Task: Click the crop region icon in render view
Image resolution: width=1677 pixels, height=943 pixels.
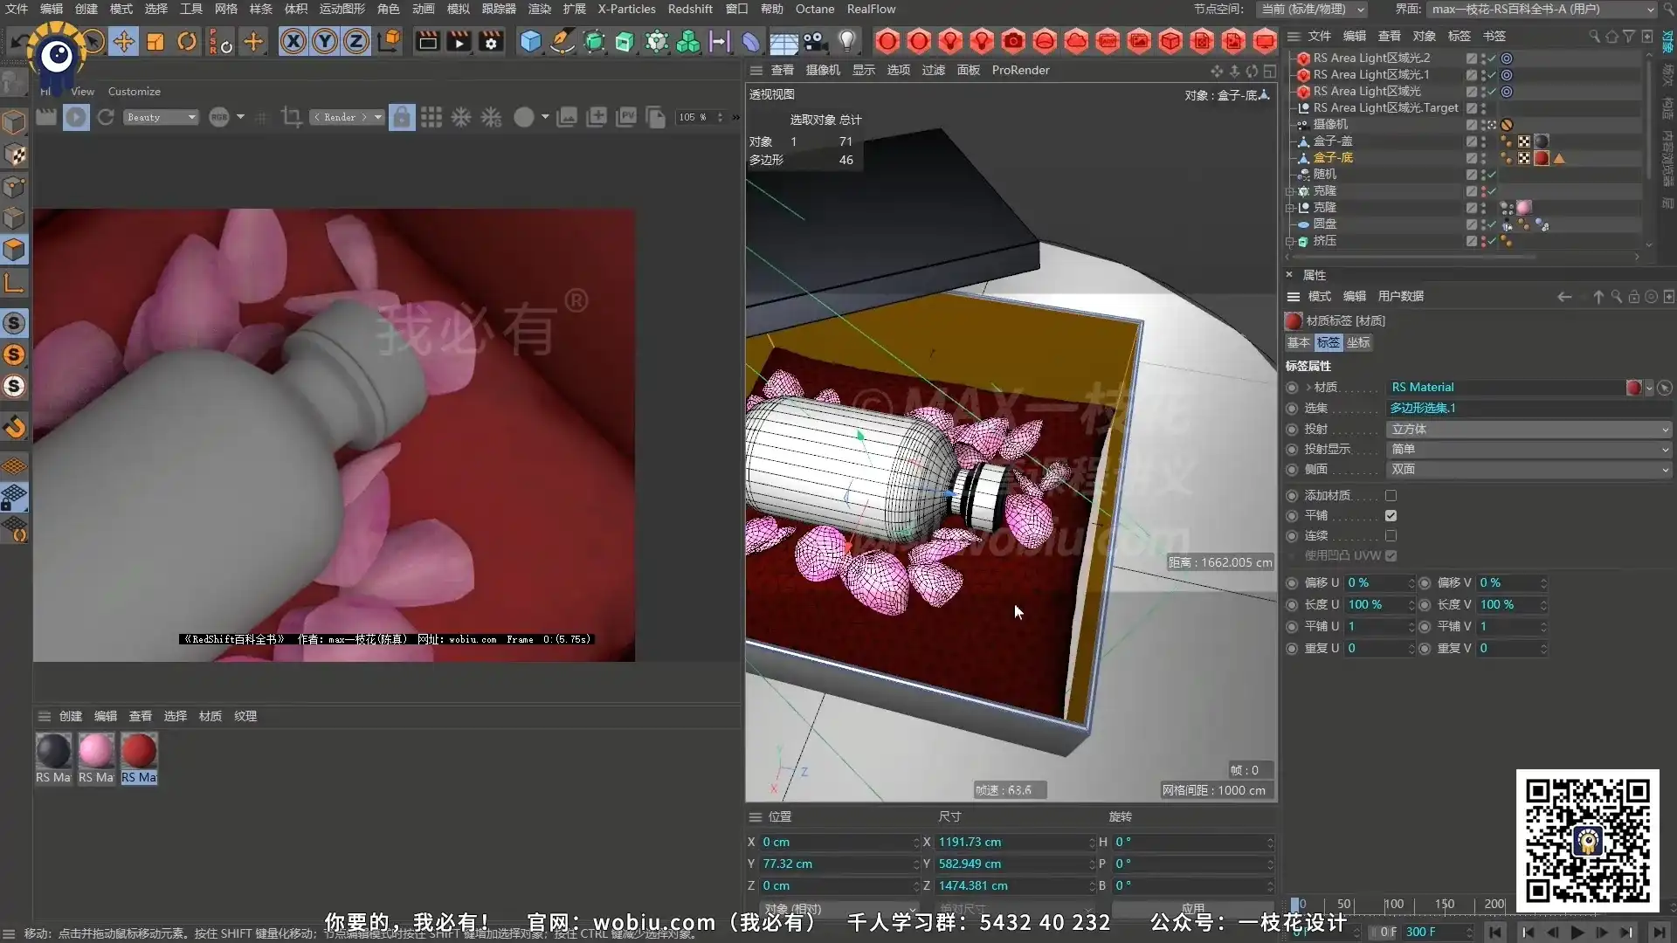Action: click(292, 117)
